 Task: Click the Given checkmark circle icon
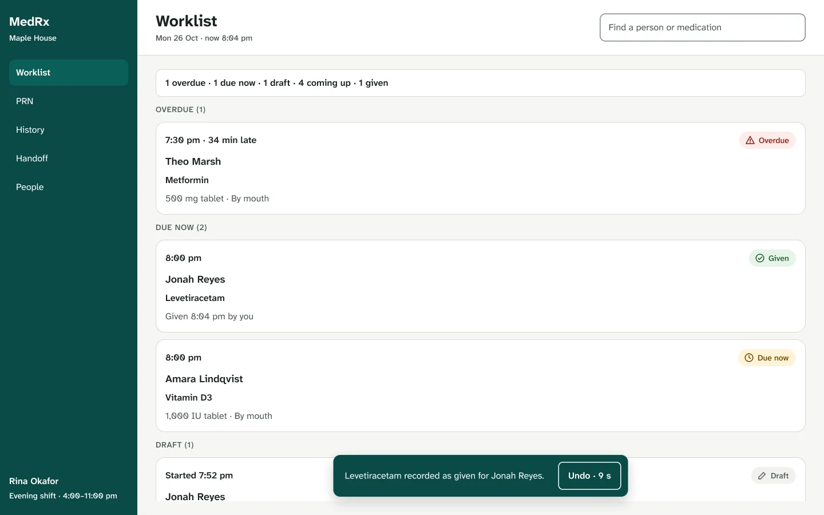[759, 258]
